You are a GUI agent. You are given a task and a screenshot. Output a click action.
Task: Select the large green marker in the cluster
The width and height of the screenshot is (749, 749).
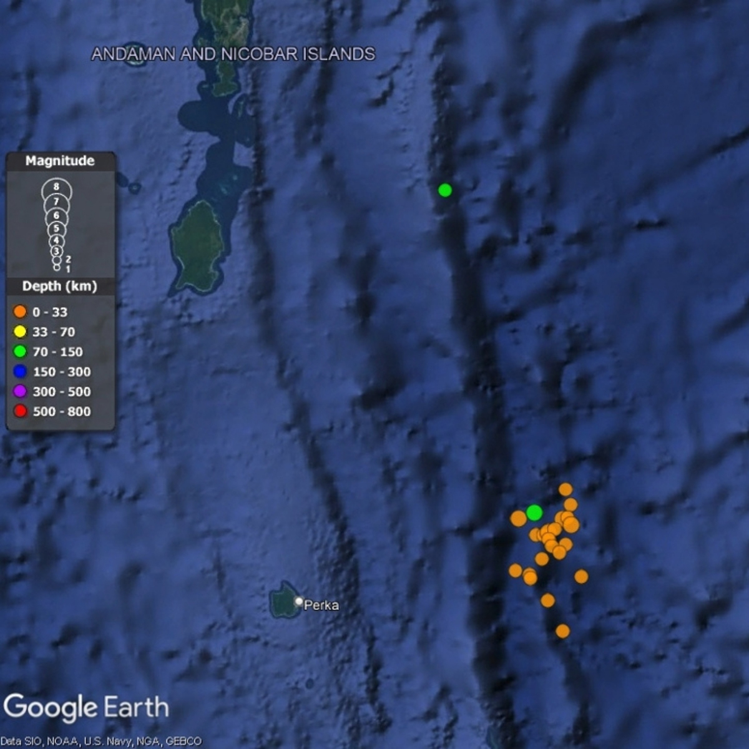[x=534, y=512]
